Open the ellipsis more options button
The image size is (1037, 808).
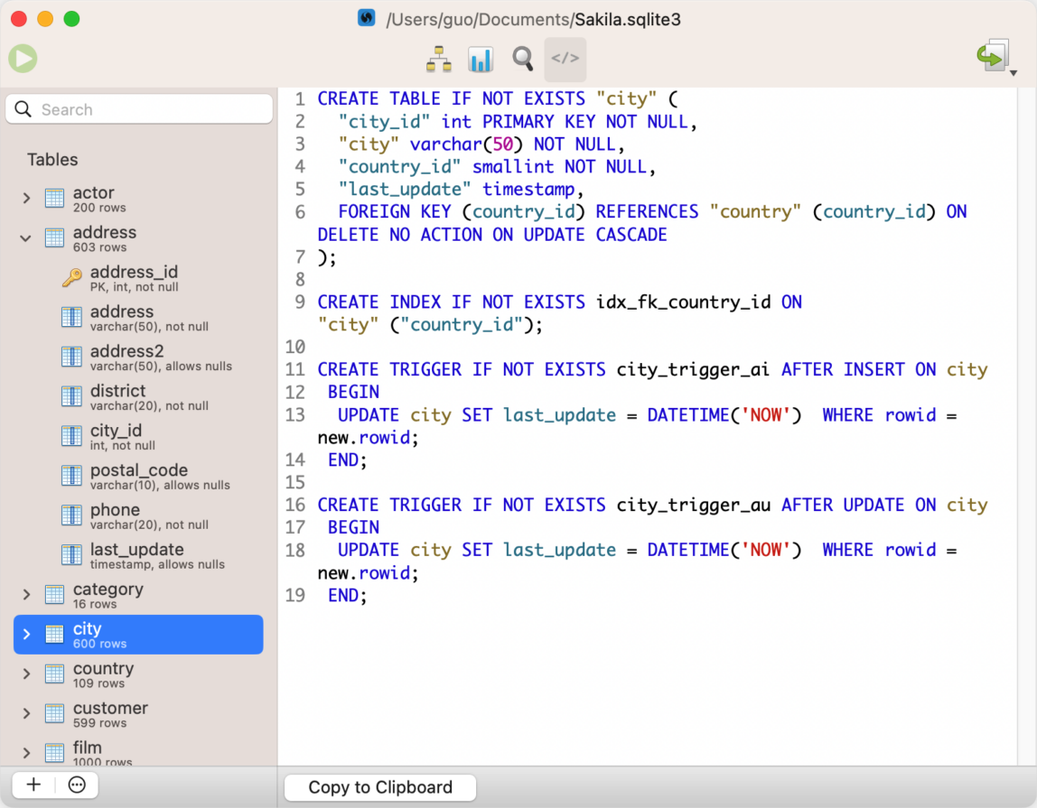(x=78, y=785)
